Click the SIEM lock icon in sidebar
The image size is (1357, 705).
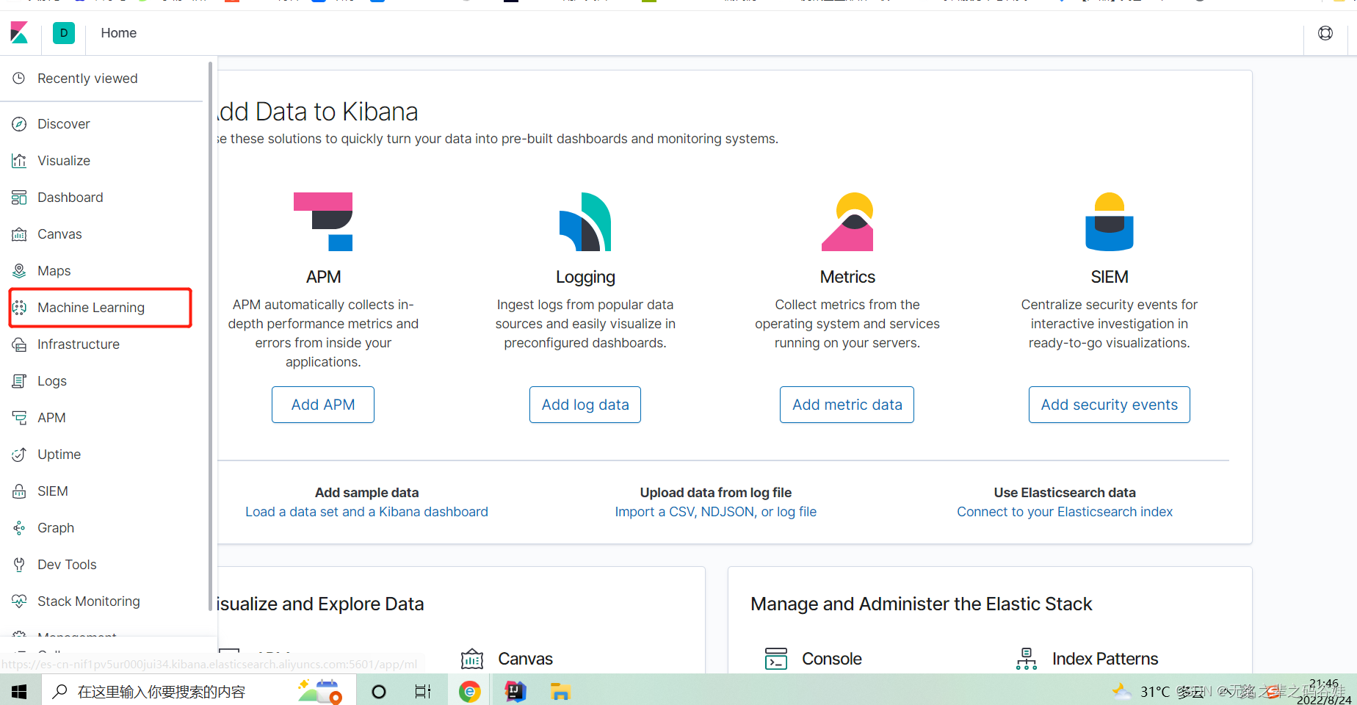pos(19,491)
